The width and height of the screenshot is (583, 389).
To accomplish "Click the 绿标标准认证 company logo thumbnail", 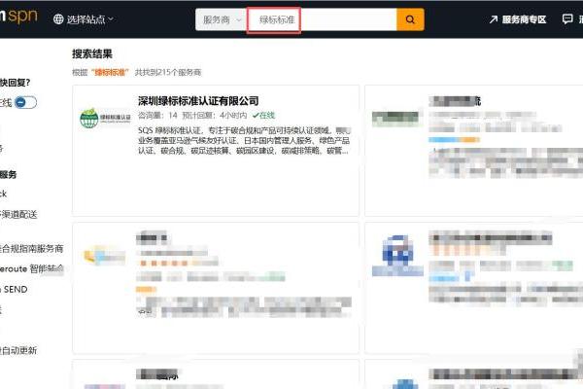I will pos(105,118).
